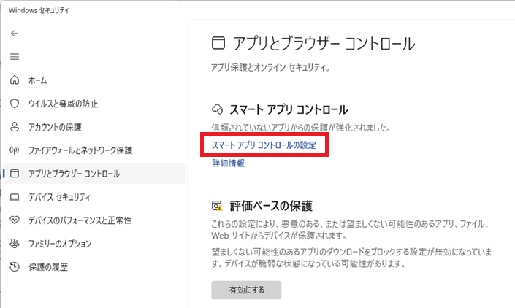This screenshot has height=308, width=515.
Task: Open ホーム in the sidebar
Action: coord(38,80)
